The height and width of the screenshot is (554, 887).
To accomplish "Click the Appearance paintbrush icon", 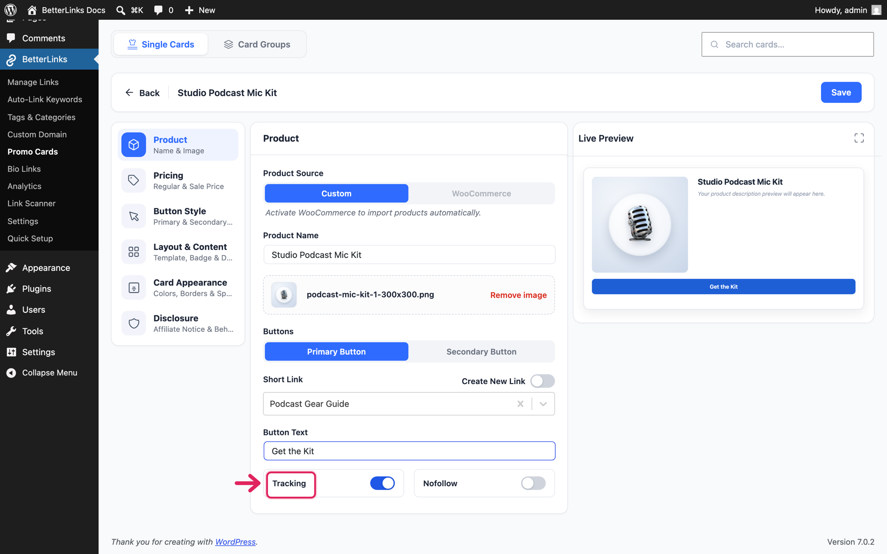I will [x=11, y=268].
